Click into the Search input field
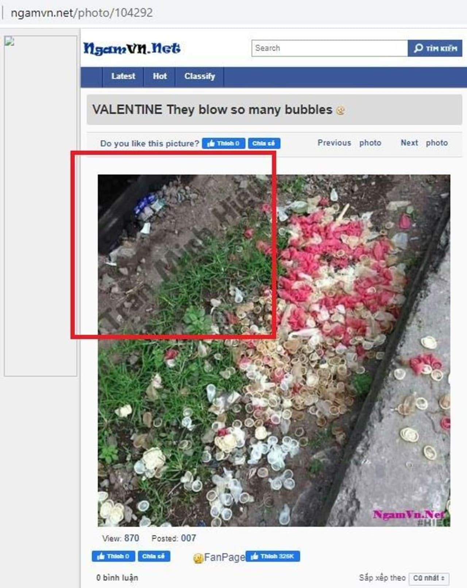The image size is (467, 588). [x=329, y=48]
